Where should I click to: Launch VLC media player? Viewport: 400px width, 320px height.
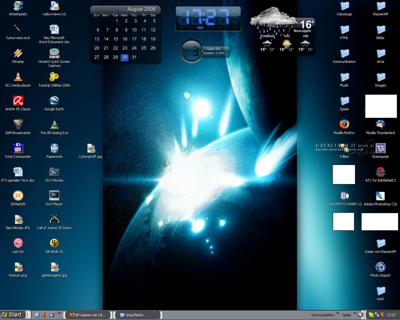coord(18,80)
